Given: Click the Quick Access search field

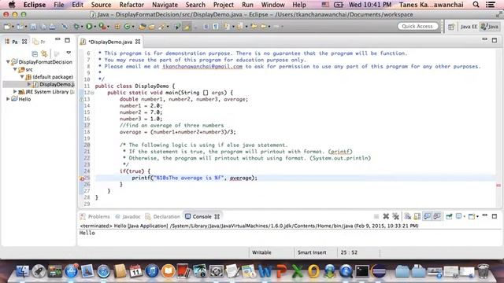Looking at the screenshot, I should (417, 26).
